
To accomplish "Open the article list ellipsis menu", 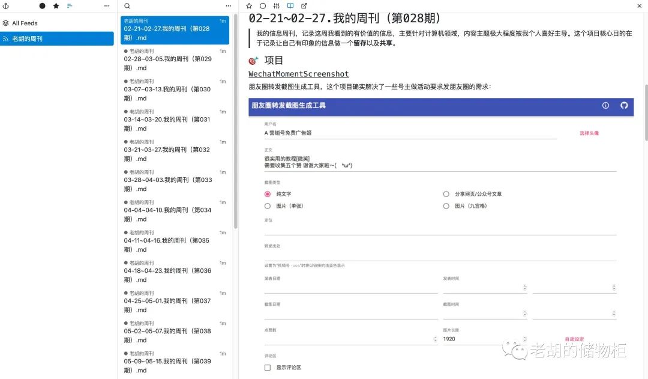I will tap(229, 6).
